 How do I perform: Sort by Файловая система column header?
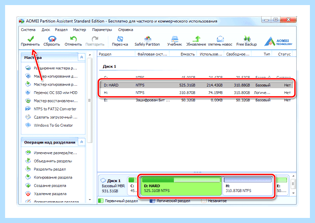152,54
